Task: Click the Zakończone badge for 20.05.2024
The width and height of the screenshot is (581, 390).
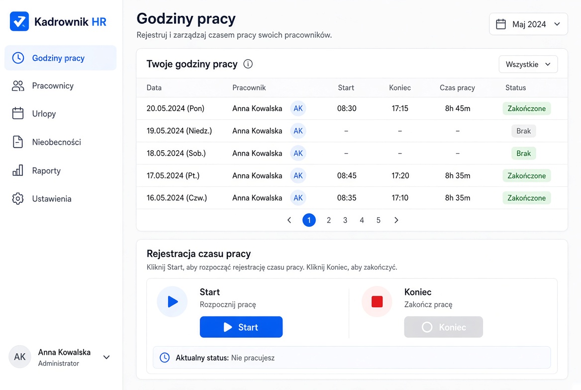Action: 526,108
